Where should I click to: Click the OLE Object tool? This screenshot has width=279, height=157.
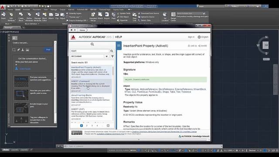(x=123, y=17)
